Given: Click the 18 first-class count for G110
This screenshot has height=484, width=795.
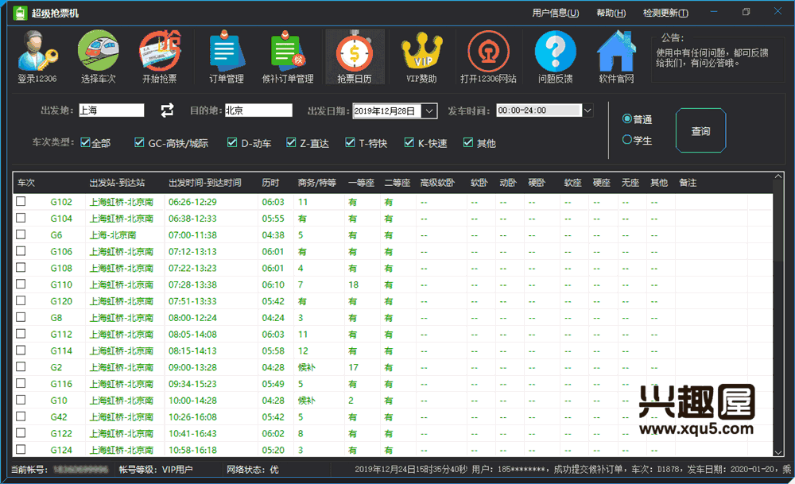Looking at the screenshot, I should (354, 285).
